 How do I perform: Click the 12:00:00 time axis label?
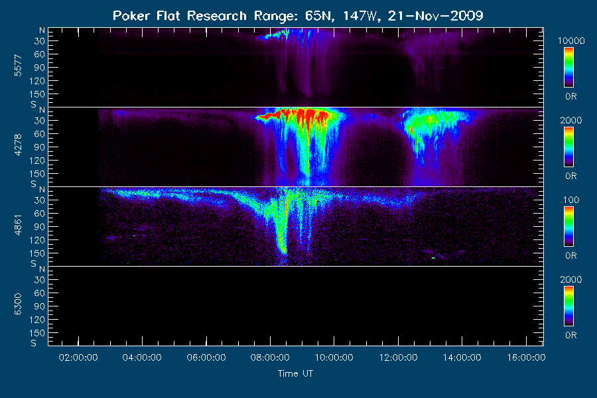coord(398,358)
